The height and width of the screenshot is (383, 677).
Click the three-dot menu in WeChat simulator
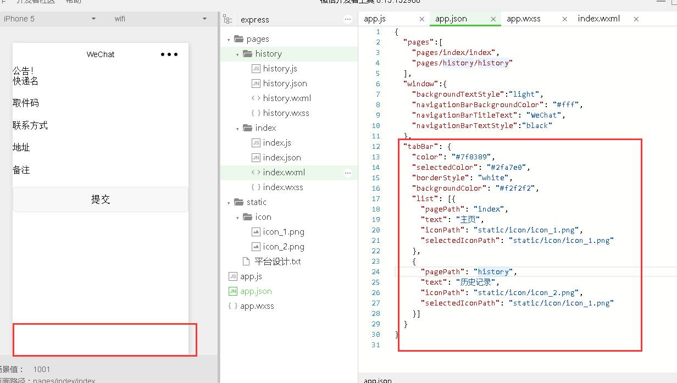(x=169, y=54)
